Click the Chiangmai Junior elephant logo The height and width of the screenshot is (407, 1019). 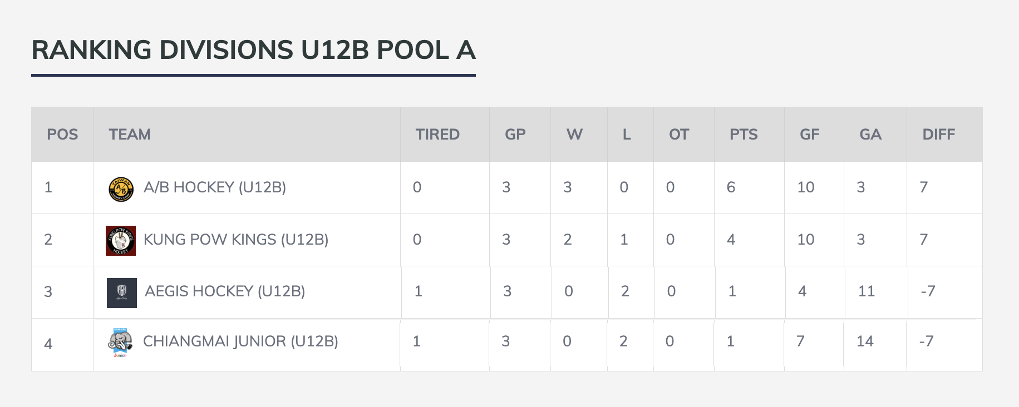pos(120,343)
